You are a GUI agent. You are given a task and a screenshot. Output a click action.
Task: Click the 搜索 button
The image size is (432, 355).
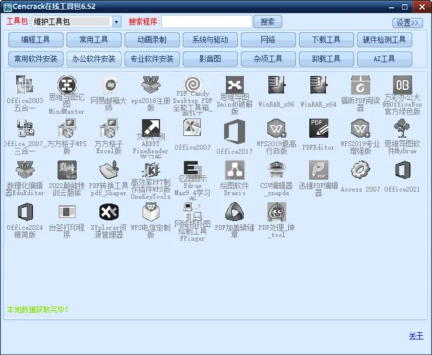pyautogui.click(x=267, y=22)
